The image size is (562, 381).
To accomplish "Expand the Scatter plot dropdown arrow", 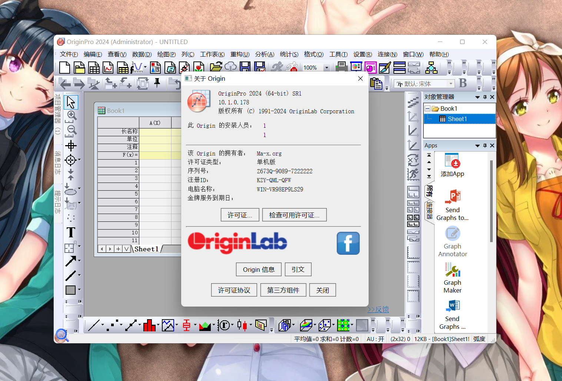I will coord(121,325).
